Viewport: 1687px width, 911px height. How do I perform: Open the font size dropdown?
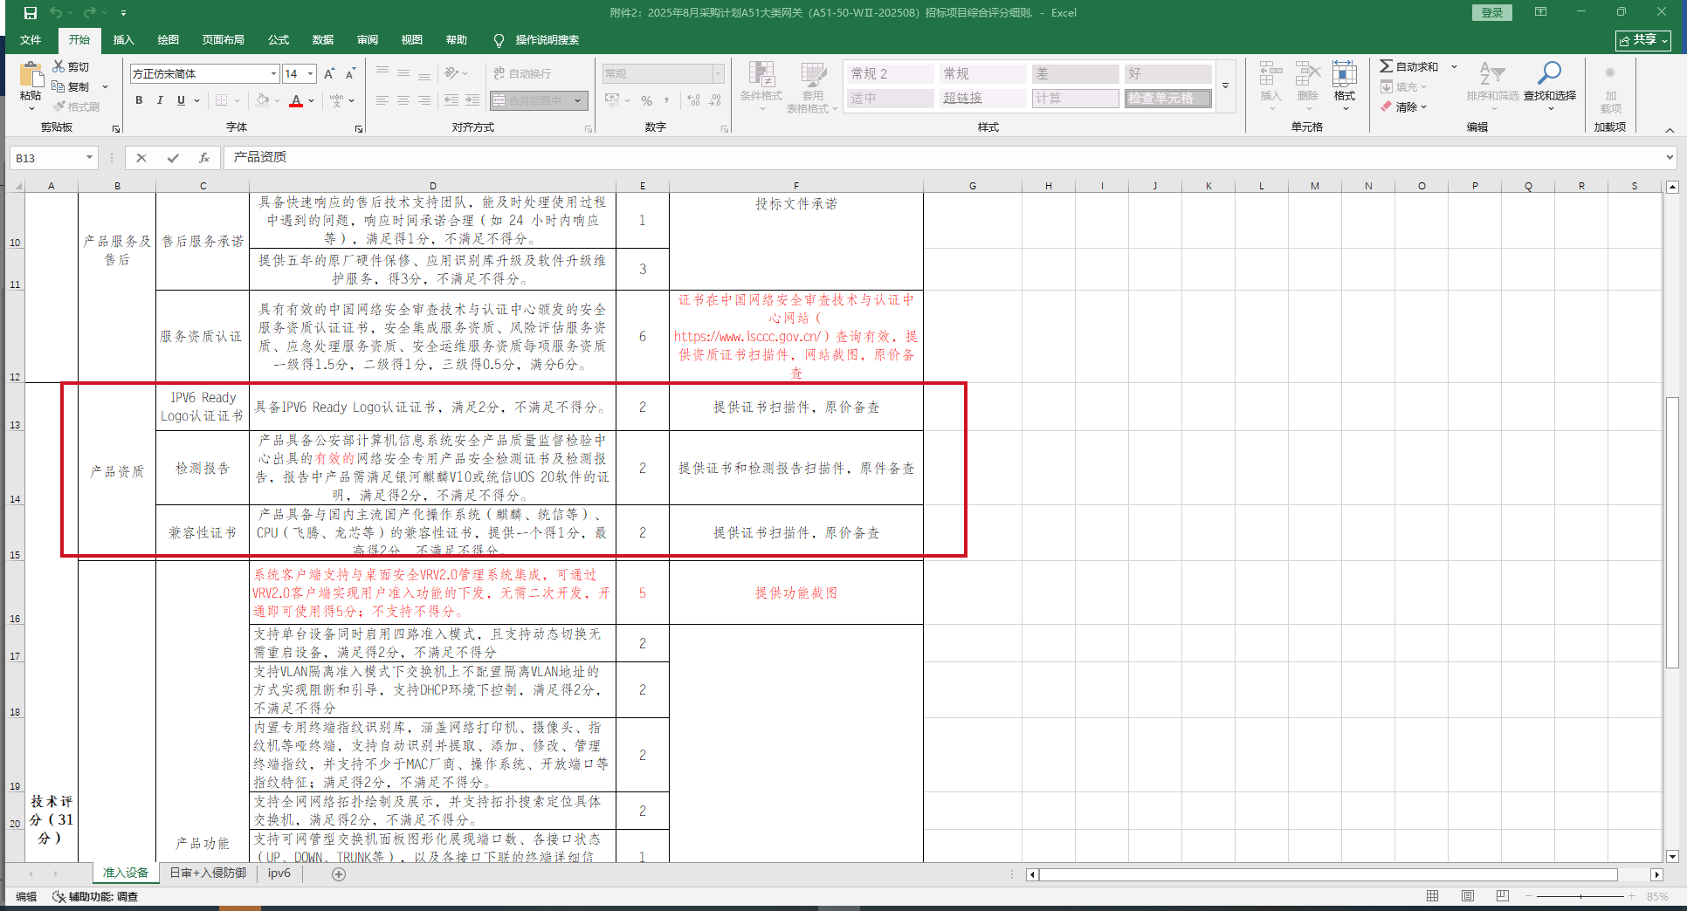[x=310, y=74]
